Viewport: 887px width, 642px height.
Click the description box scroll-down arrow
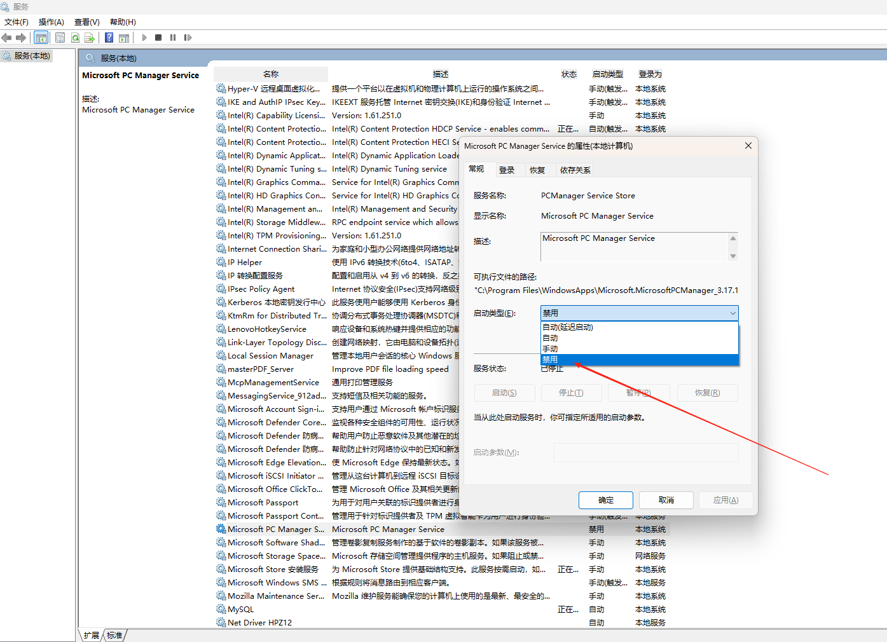click(733, 256)
